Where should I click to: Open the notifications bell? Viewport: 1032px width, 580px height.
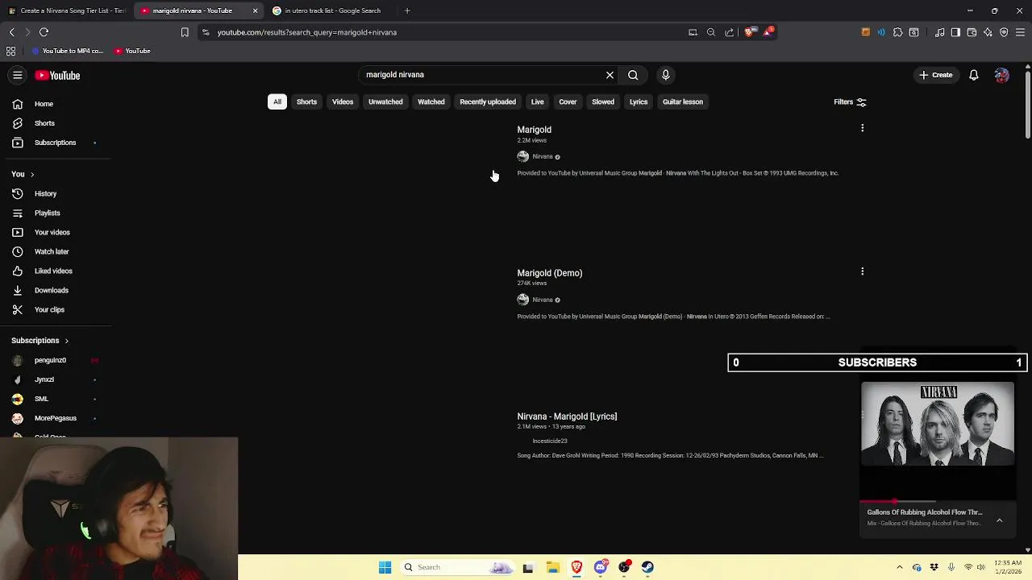click(x=974, y=75)
